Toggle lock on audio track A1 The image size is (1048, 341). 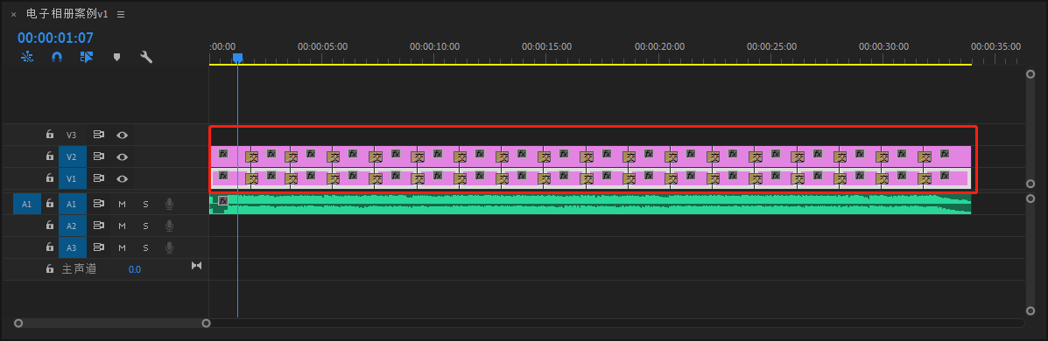pos(49,204)
